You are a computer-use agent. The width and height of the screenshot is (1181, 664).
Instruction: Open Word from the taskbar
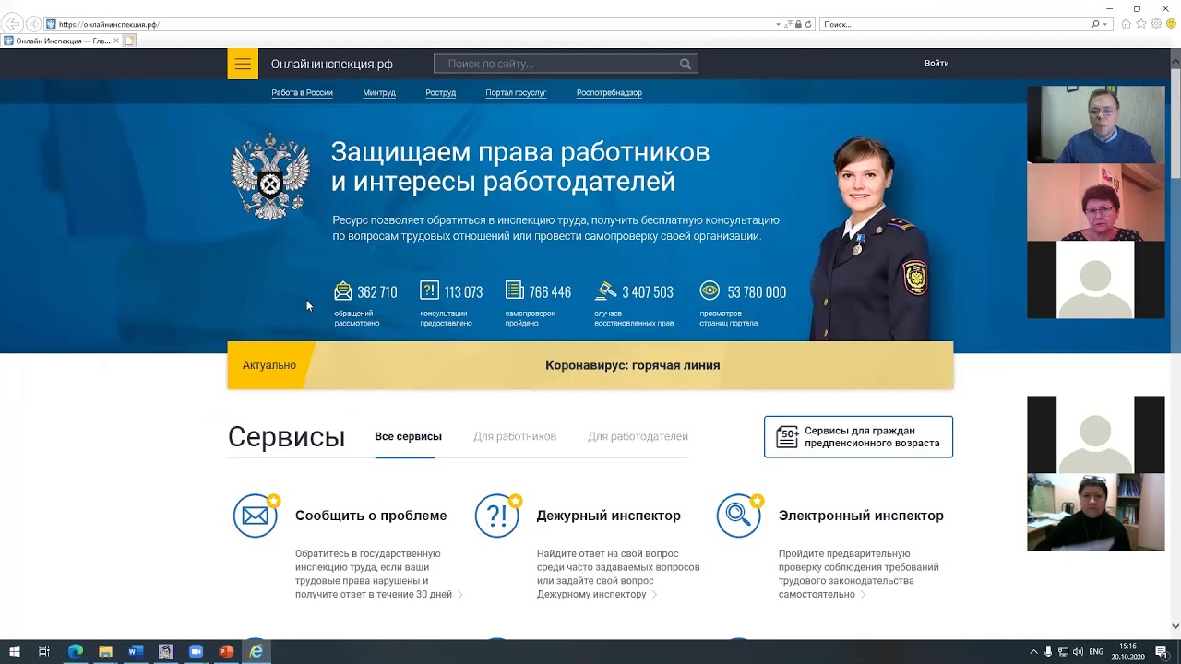[x=136, y=652]
